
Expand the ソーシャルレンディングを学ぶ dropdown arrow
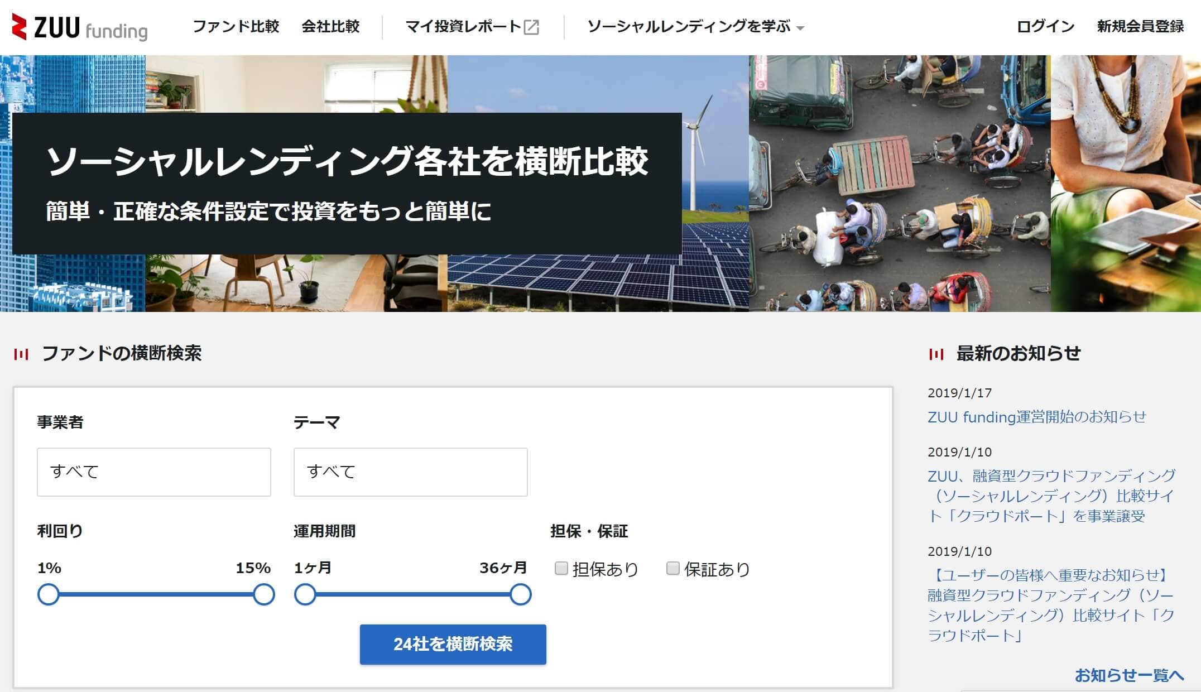click(x=800, y=28)
